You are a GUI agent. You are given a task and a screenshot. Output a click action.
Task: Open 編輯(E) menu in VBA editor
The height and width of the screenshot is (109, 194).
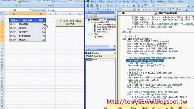tap(101, 2)
